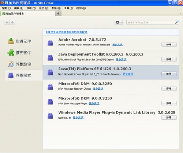The image size is (183, 153).
Task: Maximize the Firefox window
Action: 175,3
